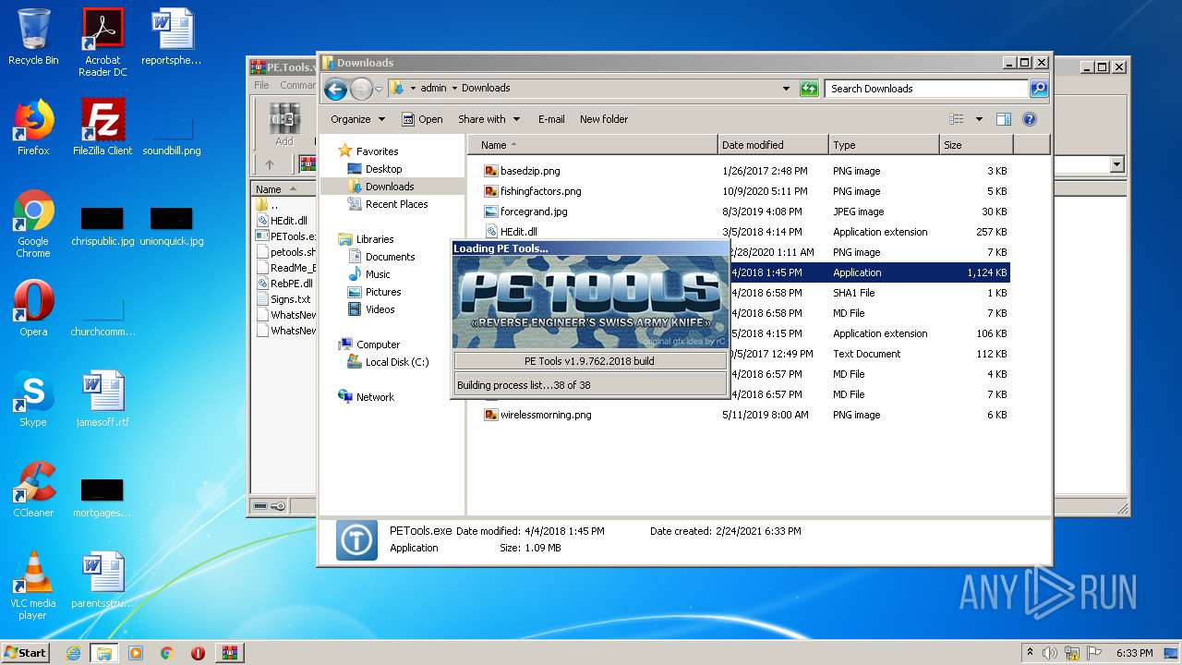
Task: Click Windows Media Player taskbar icon
Action: click(x=136, y=653)
